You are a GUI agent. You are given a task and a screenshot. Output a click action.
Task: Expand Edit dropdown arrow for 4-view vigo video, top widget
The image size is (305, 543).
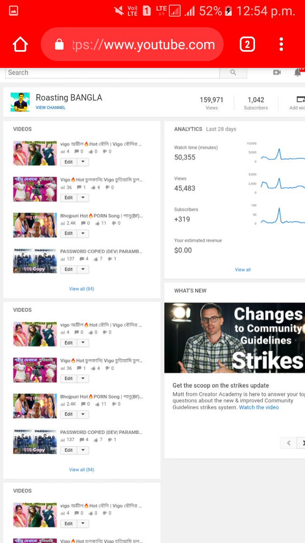coord(83,162)
